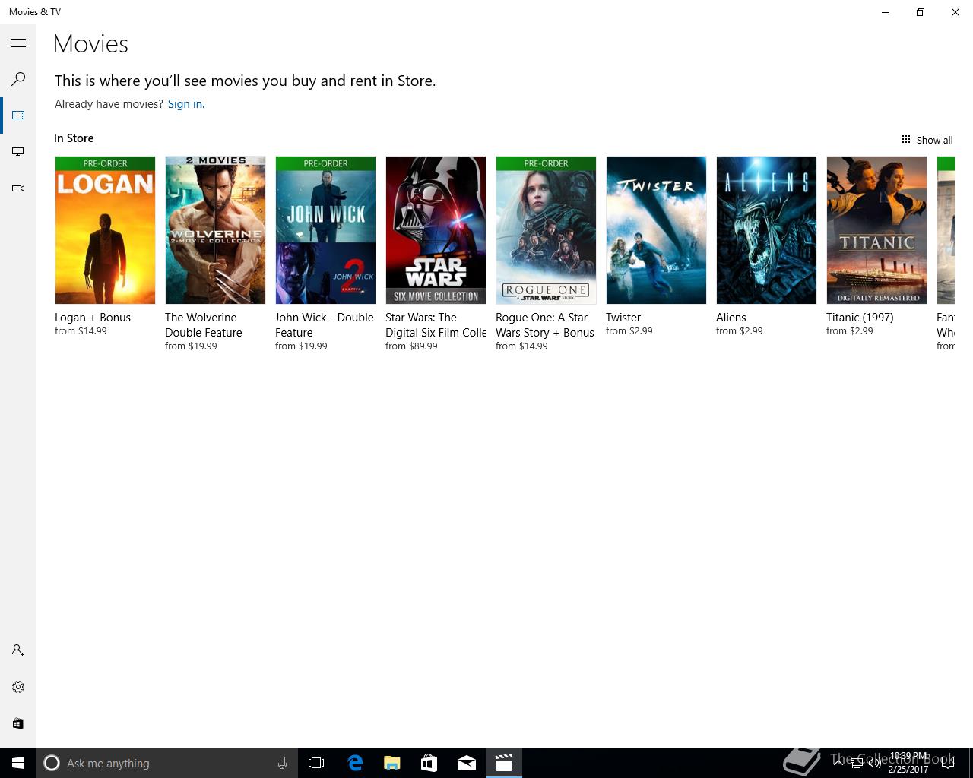Open the Videos camera icon in sidebar

pyautogui.click(x=18, y=188)
